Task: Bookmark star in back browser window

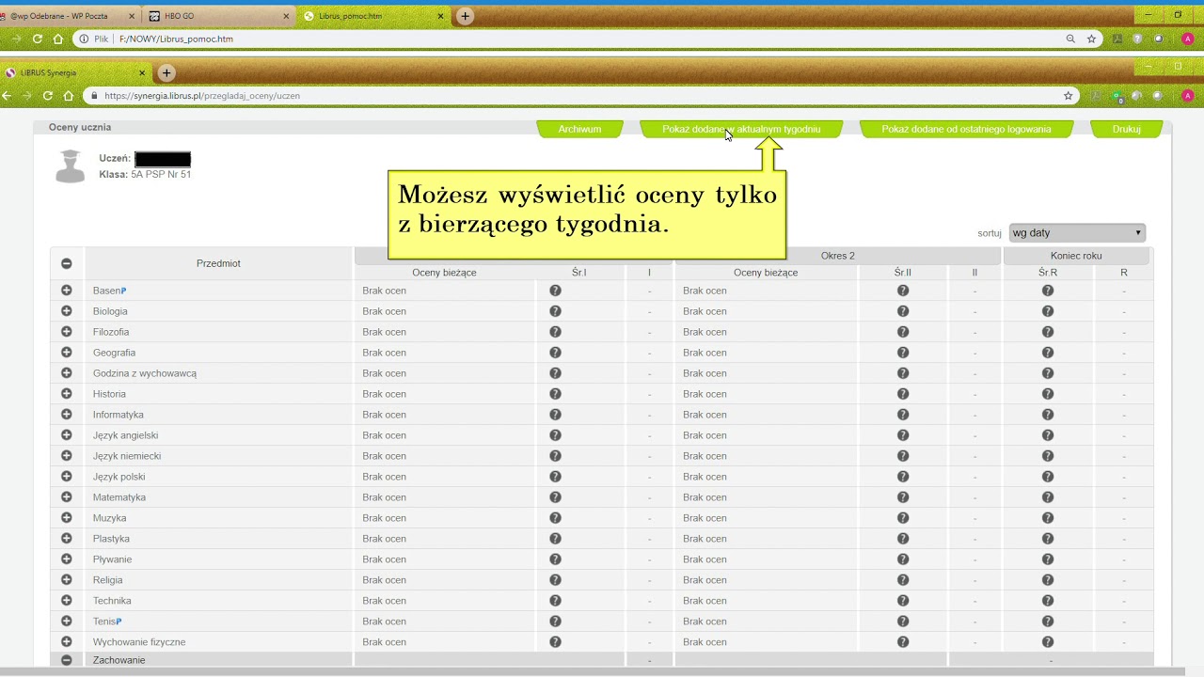Action: point(1091,39)
